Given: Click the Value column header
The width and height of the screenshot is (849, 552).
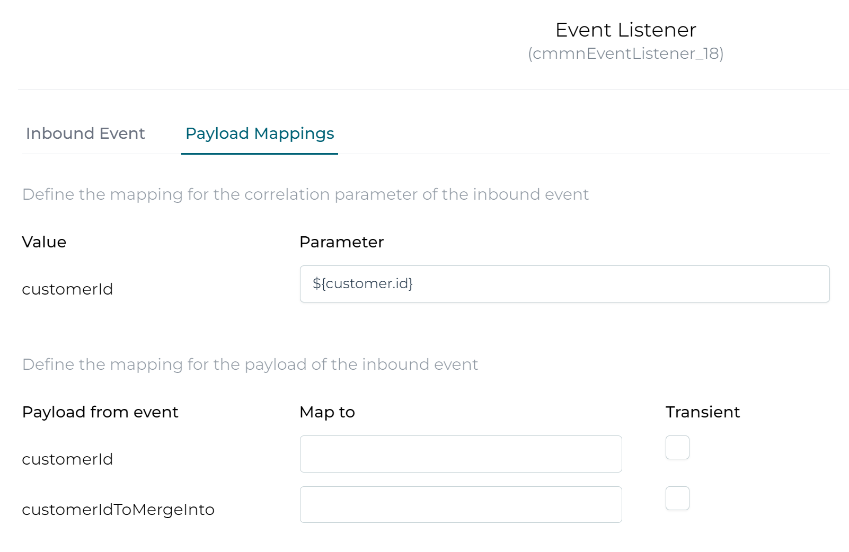Looking at the screenshot, I should pos(44,242).
